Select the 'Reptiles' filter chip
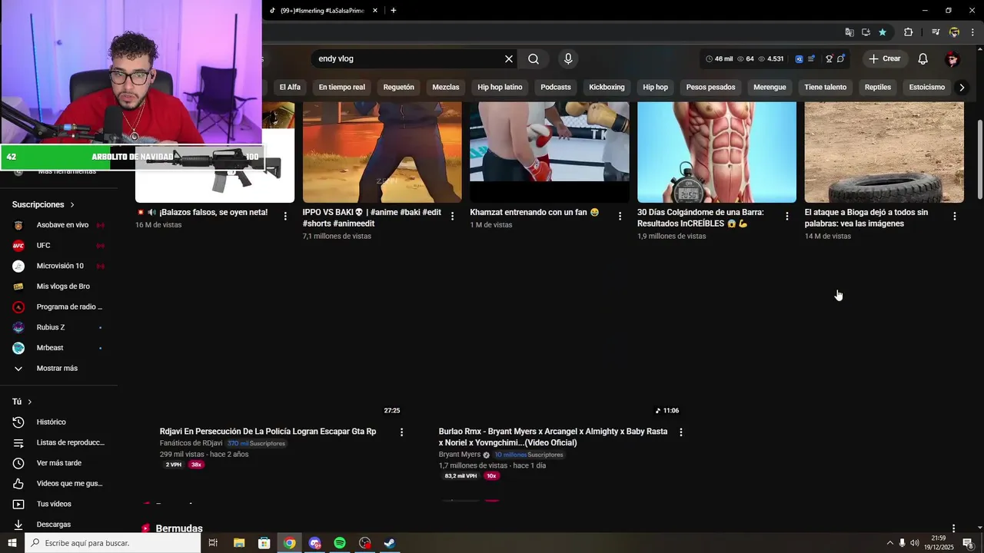Screen dimensions: 984x553 tap(877, 88)
